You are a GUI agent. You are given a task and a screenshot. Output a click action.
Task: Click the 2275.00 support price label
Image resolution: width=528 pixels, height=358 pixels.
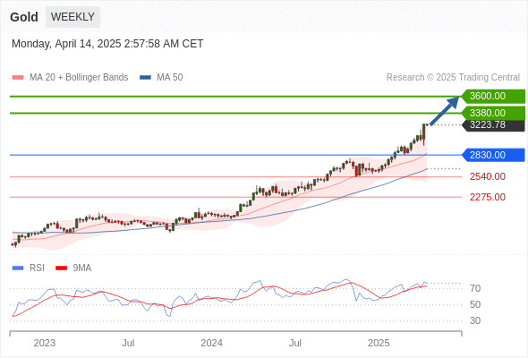click(488, 197)
